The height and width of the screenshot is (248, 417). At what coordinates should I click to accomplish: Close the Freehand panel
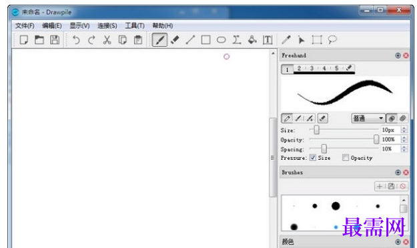point(406,55)
